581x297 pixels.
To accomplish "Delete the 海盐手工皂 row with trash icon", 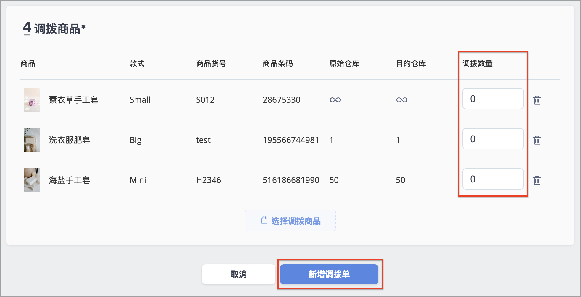I will click(537, 180).
